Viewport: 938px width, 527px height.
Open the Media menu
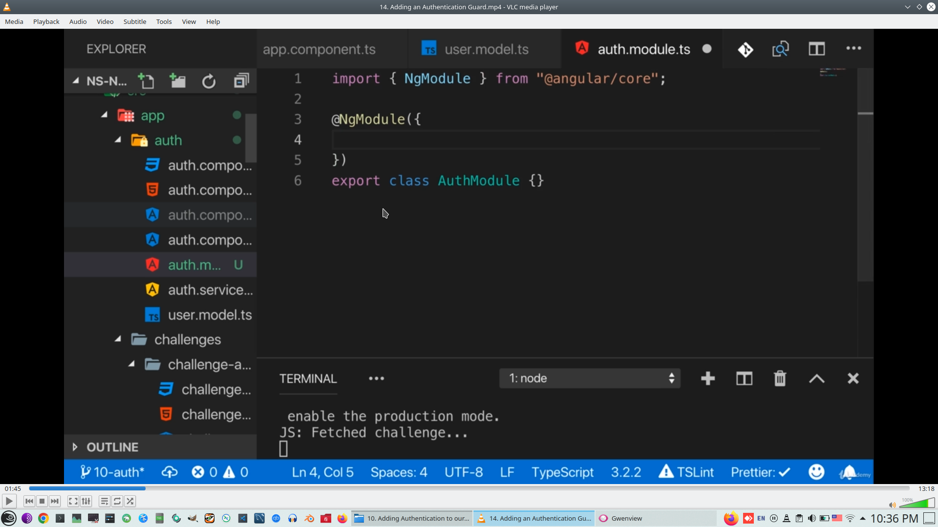(14, 21)
